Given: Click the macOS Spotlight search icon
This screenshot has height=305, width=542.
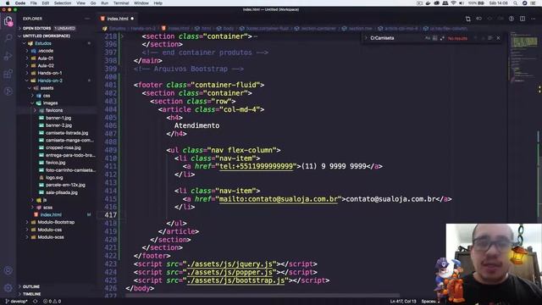Looking at the screenshot, I should point(516,3).
